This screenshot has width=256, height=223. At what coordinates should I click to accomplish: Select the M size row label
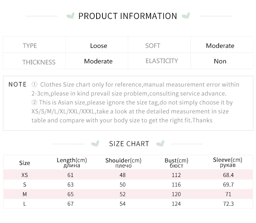[25, 194]
